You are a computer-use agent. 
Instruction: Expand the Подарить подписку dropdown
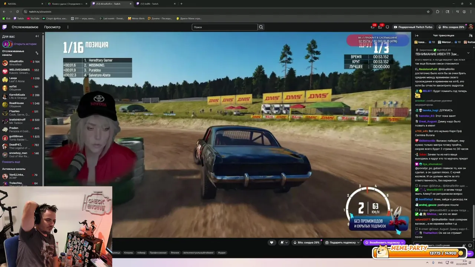point(358,243)
